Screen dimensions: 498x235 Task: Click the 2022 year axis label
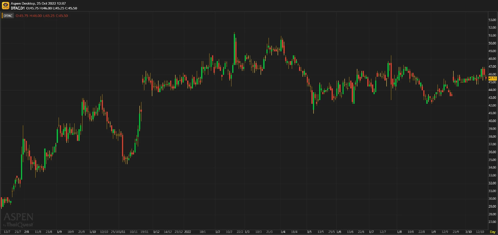(x=188, y=231)
